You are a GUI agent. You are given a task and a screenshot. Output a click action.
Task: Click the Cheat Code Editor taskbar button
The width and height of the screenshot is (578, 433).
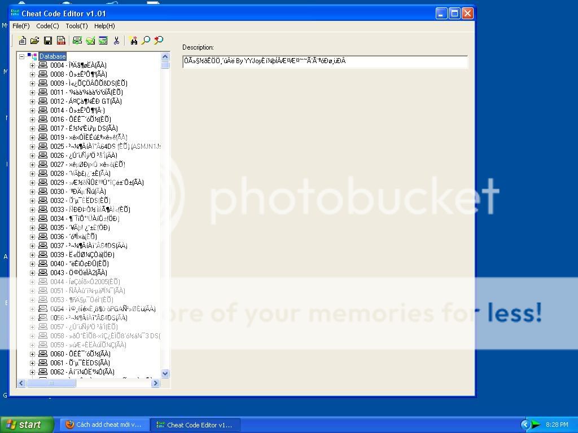tap(196, 425)
